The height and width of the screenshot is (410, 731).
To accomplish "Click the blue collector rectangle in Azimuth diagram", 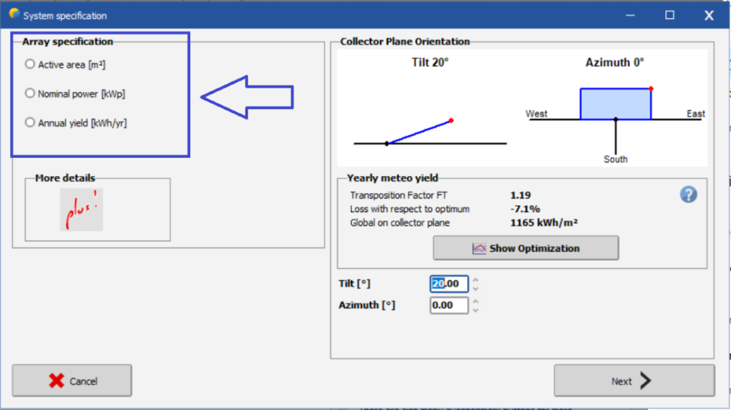I will click(x=615, y=104).
